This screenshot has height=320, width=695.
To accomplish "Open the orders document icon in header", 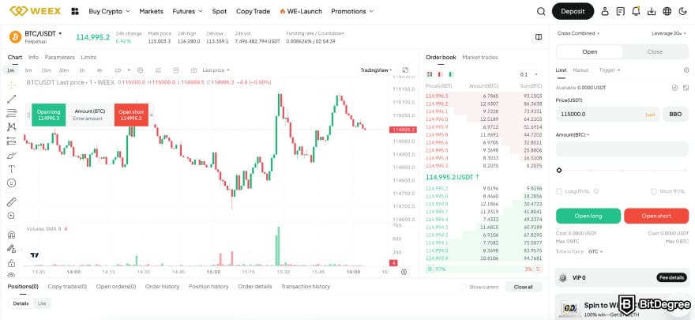I will 621,12.
